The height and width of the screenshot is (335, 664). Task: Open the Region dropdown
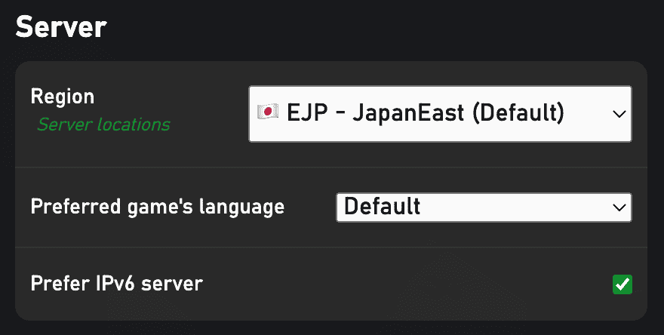tap(440, 114)
